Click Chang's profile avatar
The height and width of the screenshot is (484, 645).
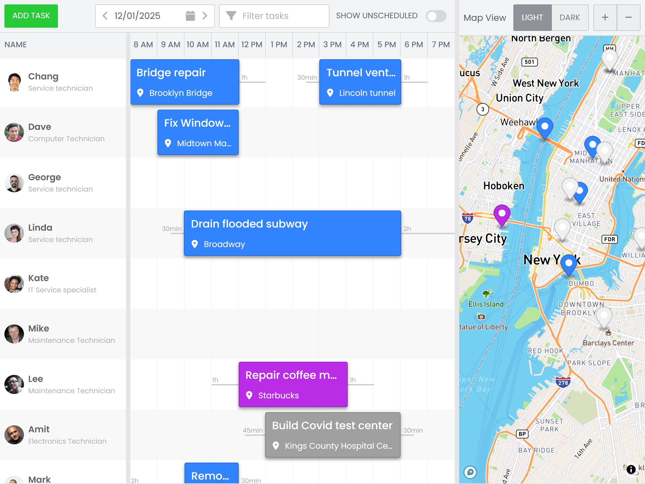[x=14, y=82]
